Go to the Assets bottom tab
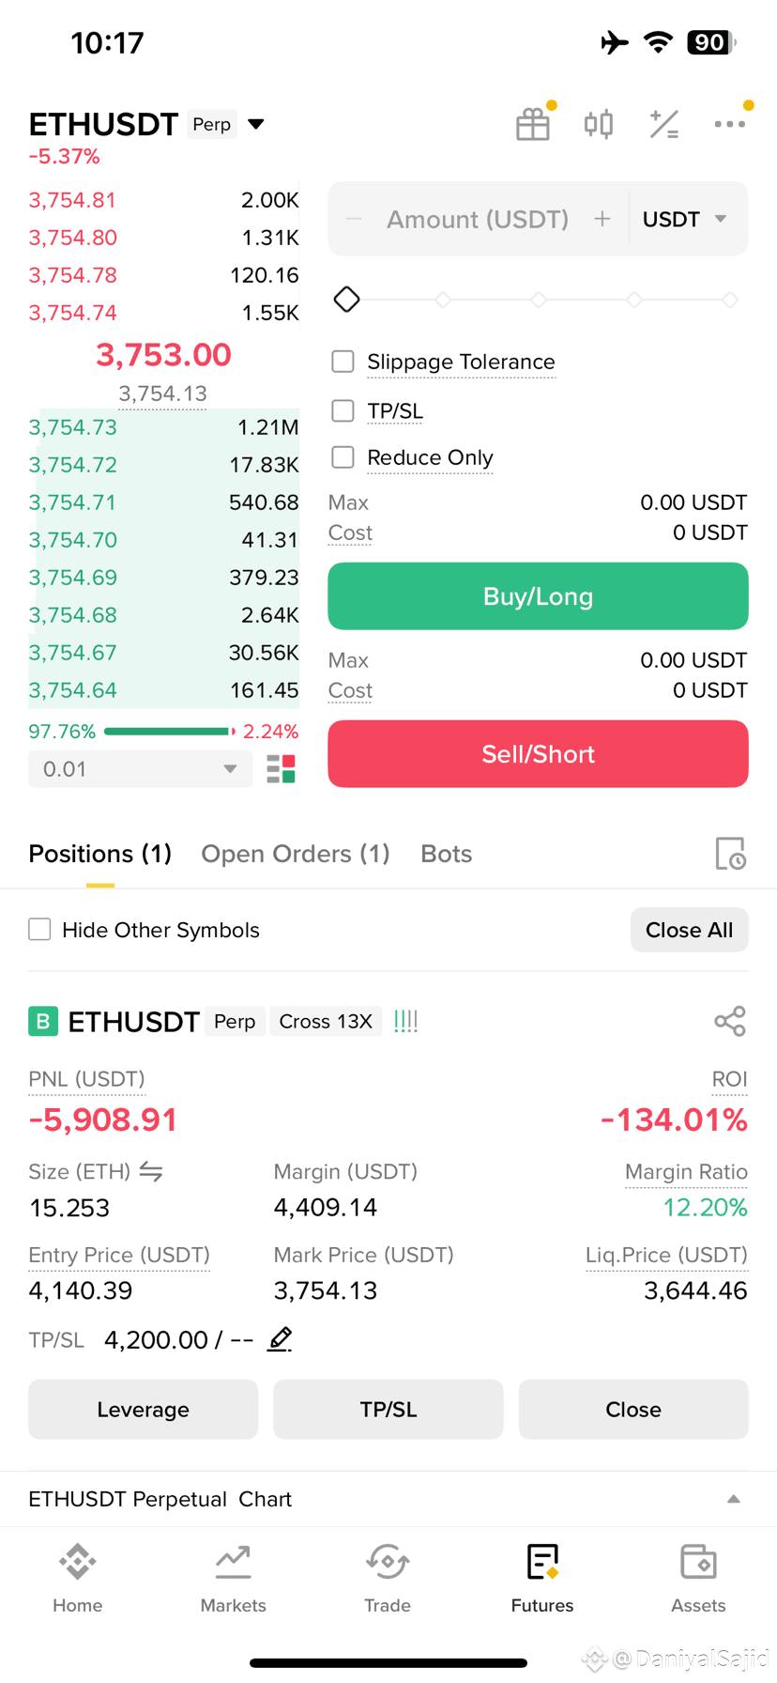 (698, 1578)
